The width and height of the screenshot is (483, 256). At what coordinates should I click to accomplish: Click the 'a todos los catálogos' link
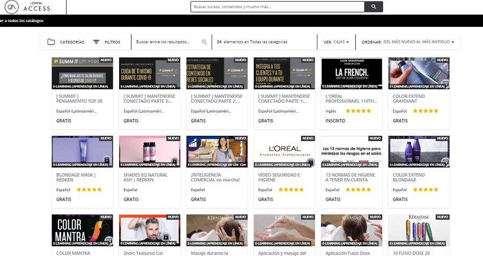(x=22, y=20)
